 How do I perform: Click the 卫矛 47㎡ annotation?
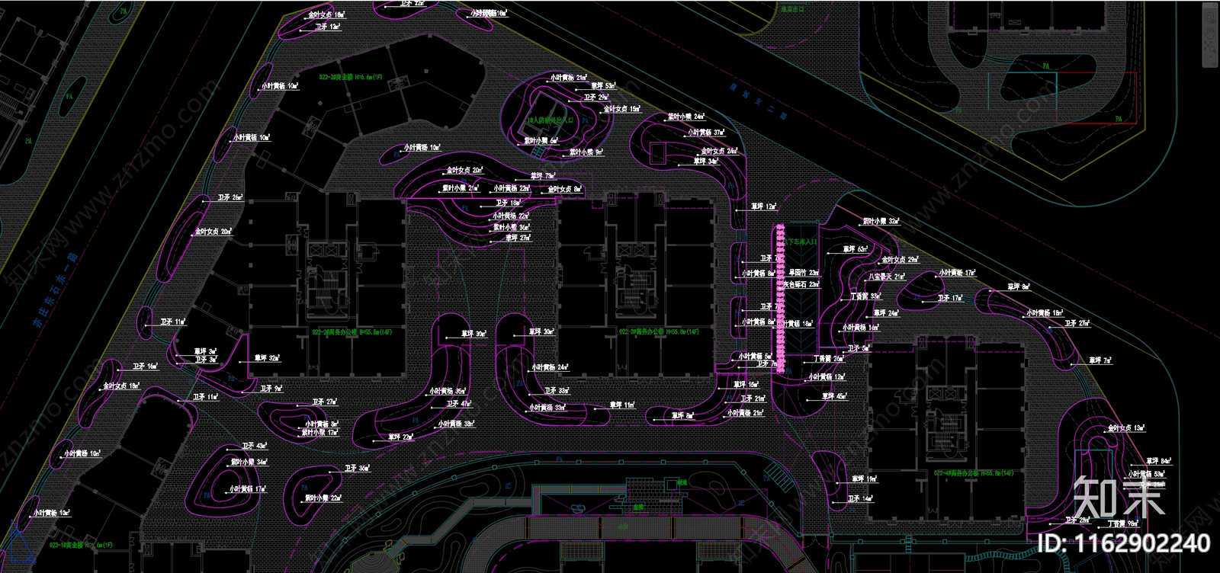(459, 404)
